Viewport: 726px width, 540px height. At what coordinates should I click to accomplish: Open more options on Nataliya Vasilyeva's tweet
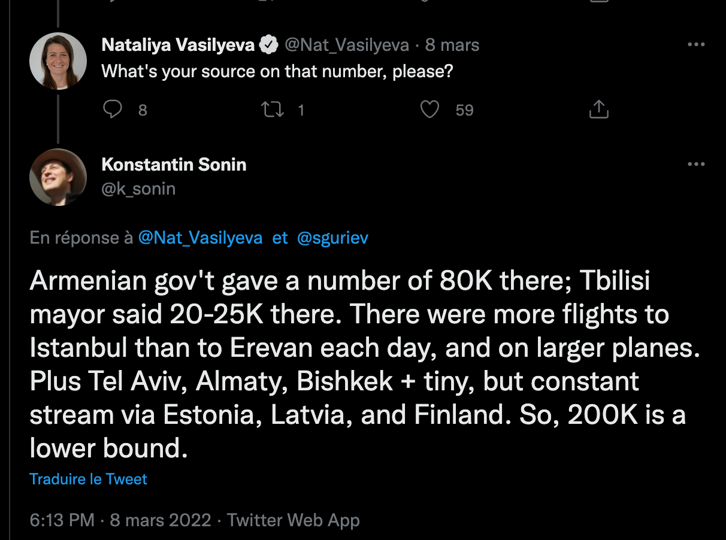[x=695, y=45]
